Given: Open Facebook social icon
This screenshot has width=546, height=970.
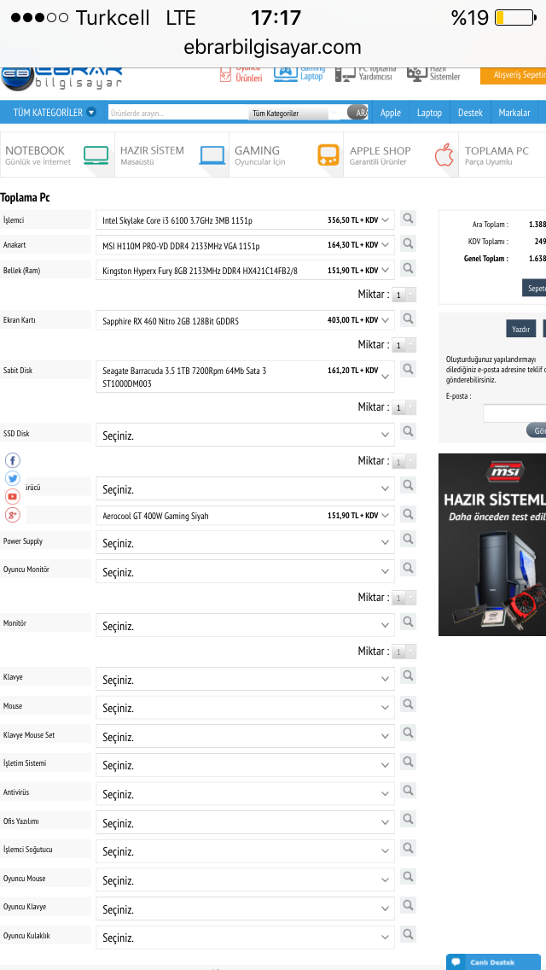Looking at the screenshot, I should coord(12,460).
